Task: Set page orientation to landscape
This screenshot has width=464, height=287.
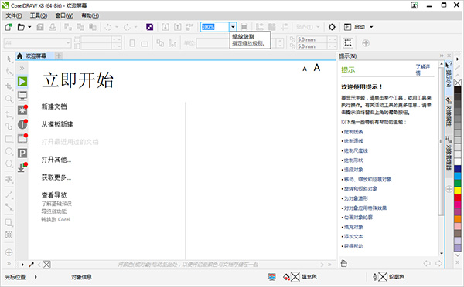Action: (x=145, y=44)
